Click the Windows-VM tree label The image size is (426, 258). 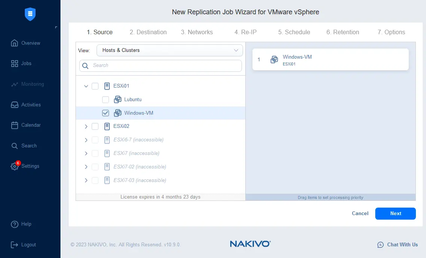pyautogui.click(x=139, y=113)
